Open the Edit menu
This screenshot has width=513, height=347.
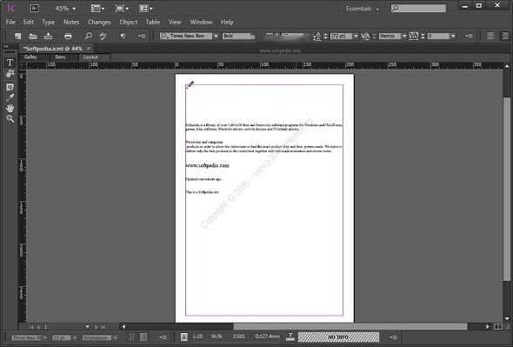click(x=29, y=22)
